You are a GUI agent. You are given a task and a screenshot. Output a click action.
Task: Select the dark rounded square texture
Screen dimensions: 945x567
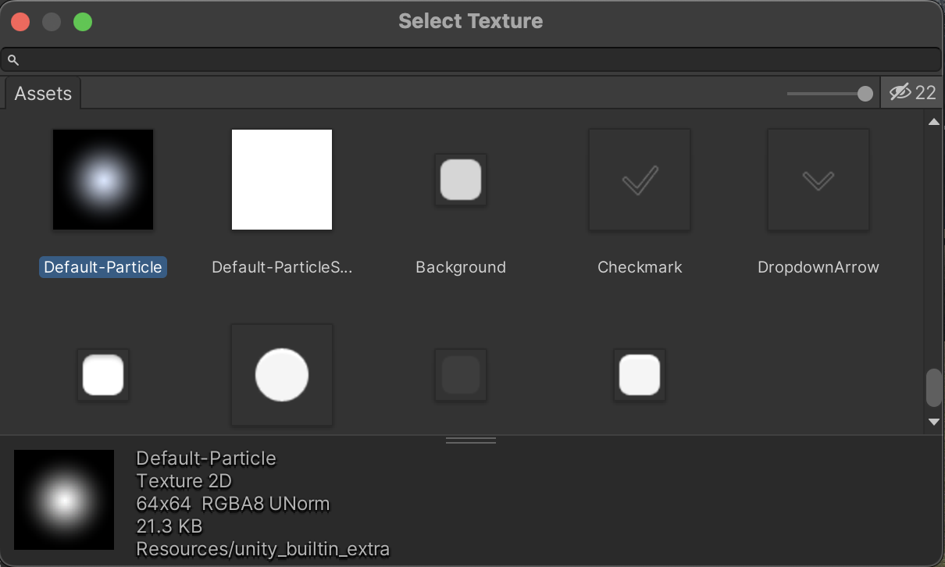pos(461,375)
